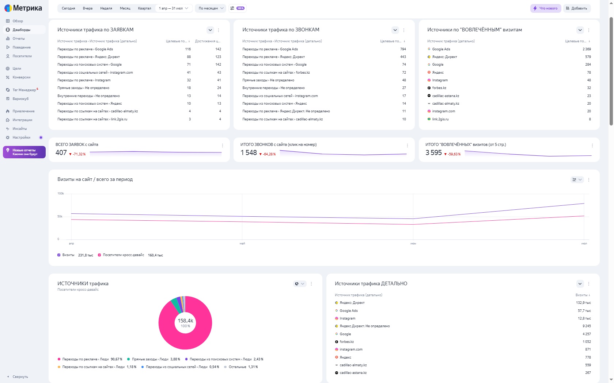This screenshot has height=383, width=614.
Task: Sort ДЕТАЛЬНО table by the Визиты column
Action: (x=583, y=295)
